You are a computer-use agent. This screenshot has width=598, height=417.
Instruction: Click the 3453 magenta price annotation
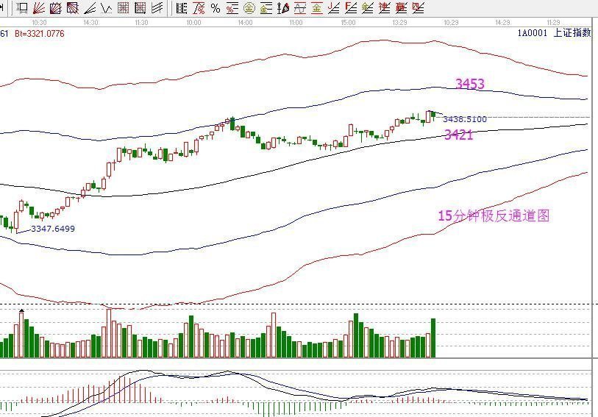[x=470, y=84]
